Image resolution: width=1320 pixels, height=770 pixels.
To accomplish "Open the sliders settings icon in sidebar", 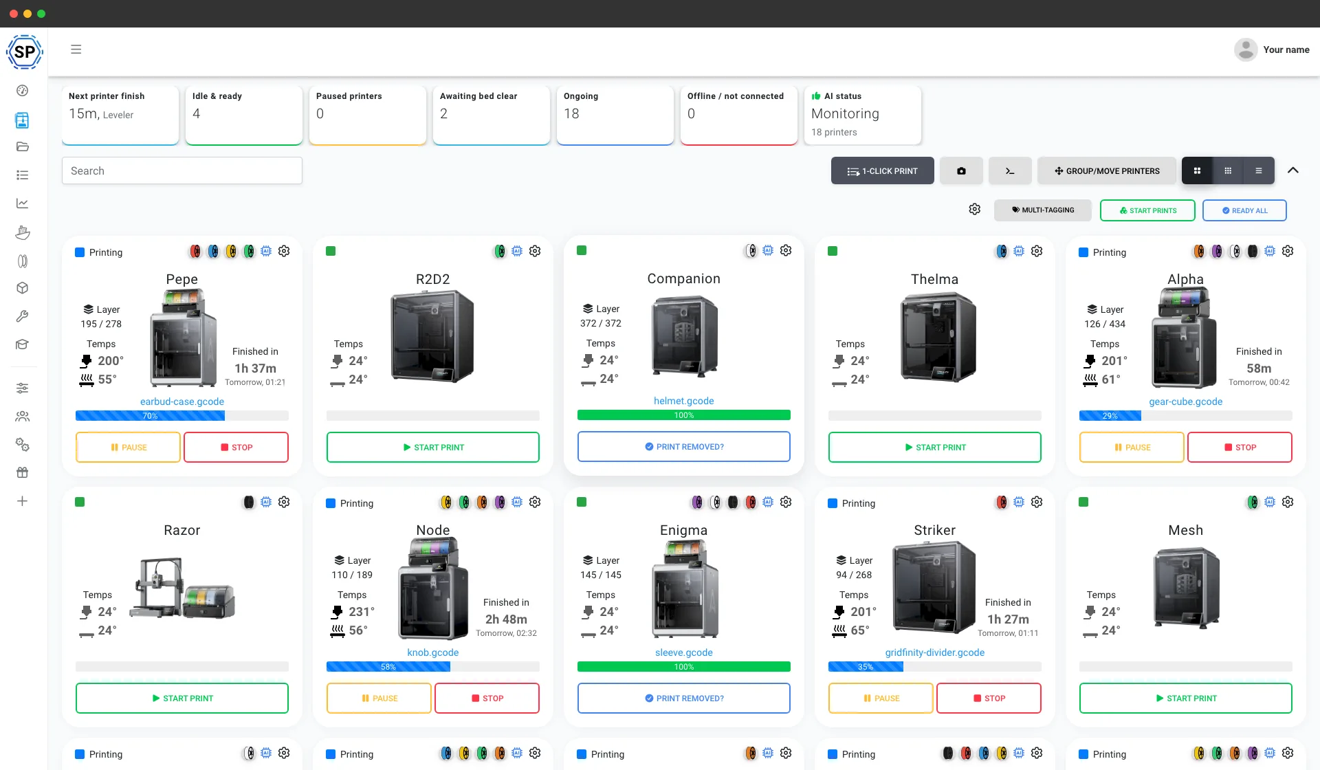I will pyautogui.click(x=23, y=388).
